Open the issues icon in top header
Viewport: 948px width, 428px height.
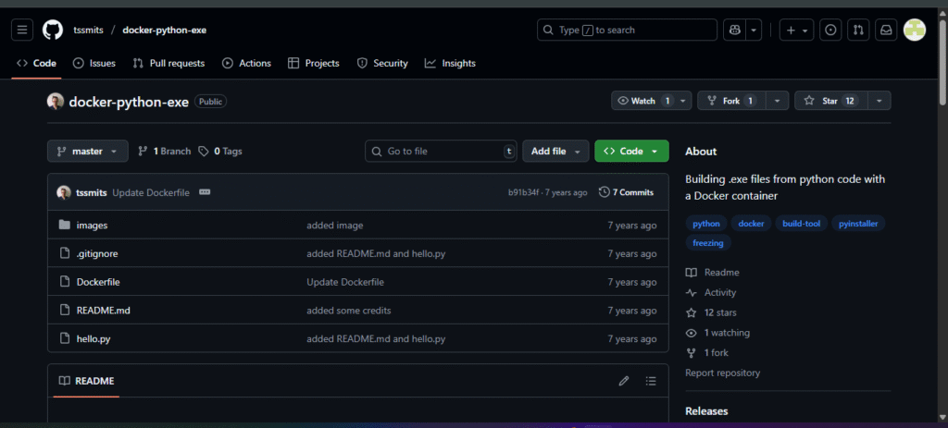coord(830,30)
